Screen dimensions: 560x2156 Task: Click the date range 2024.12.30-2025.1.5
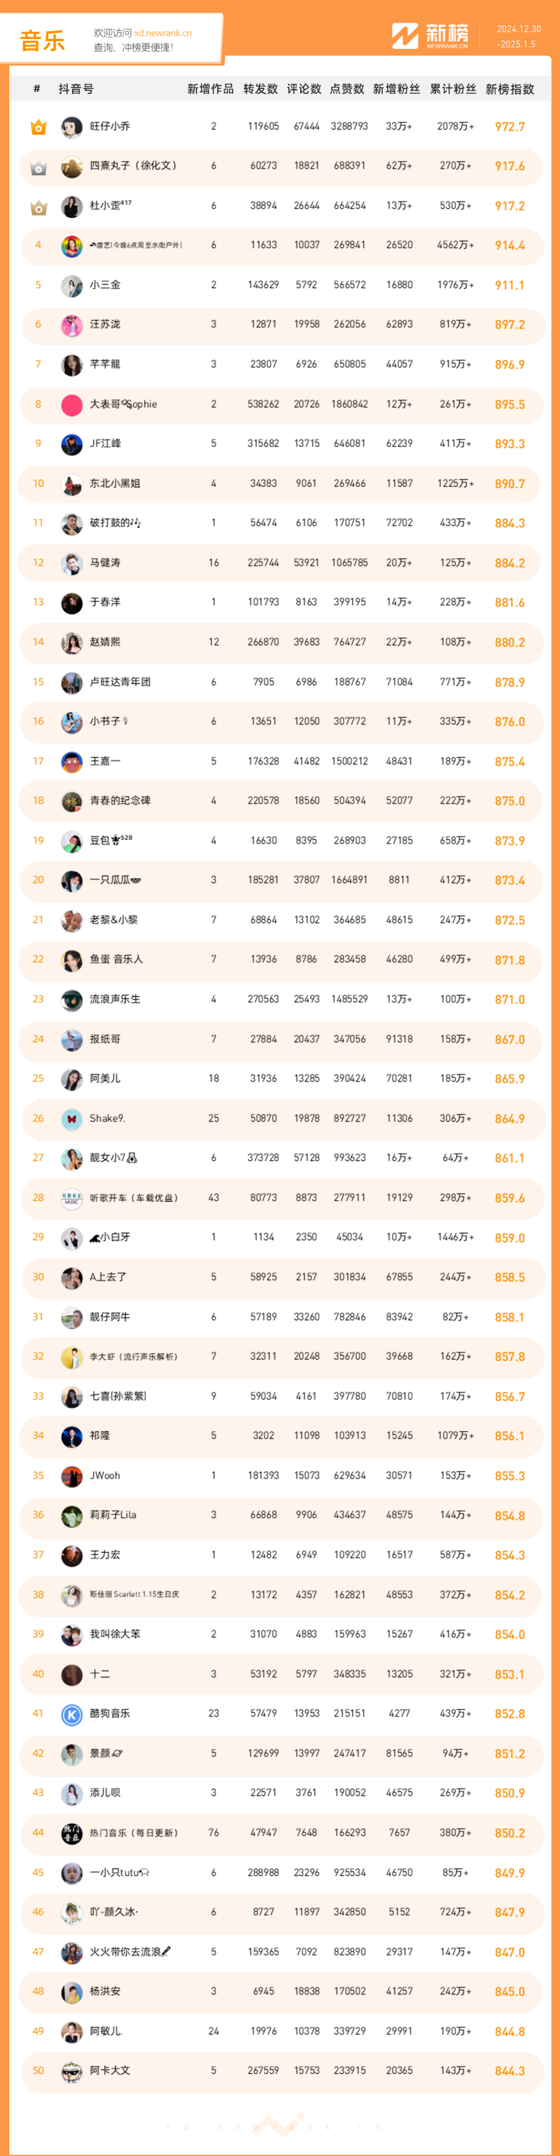coord(518,36)
